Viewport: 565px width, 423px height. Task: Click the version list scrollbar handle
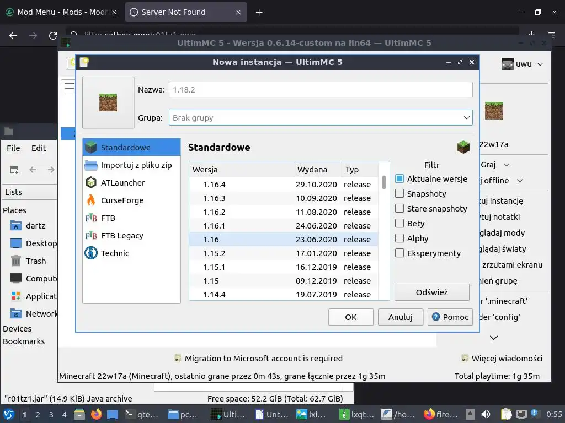384,182
